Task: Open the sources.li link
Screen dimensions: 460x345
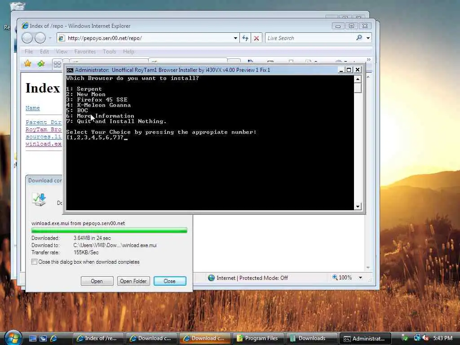Action: coord(44,137)
